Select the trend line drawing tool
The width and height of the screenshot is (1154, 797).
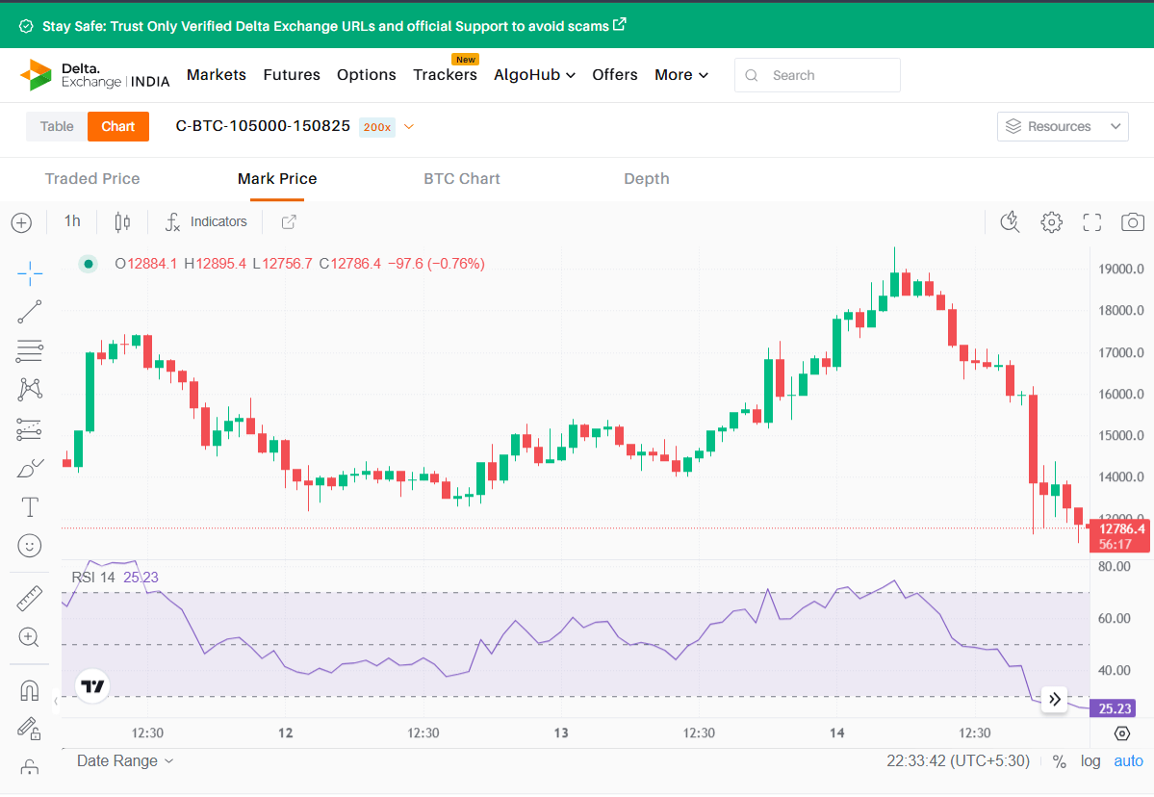tap(30, 312)
